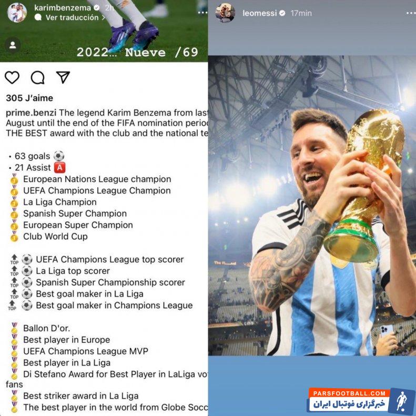Open the karimbenzema username
416x416 pixels.
click(x=63, y=8)
